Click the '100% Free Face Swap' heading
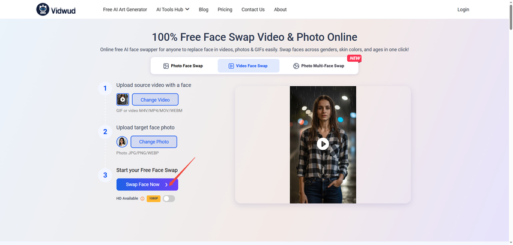513x245 pixels. (255, 37)
